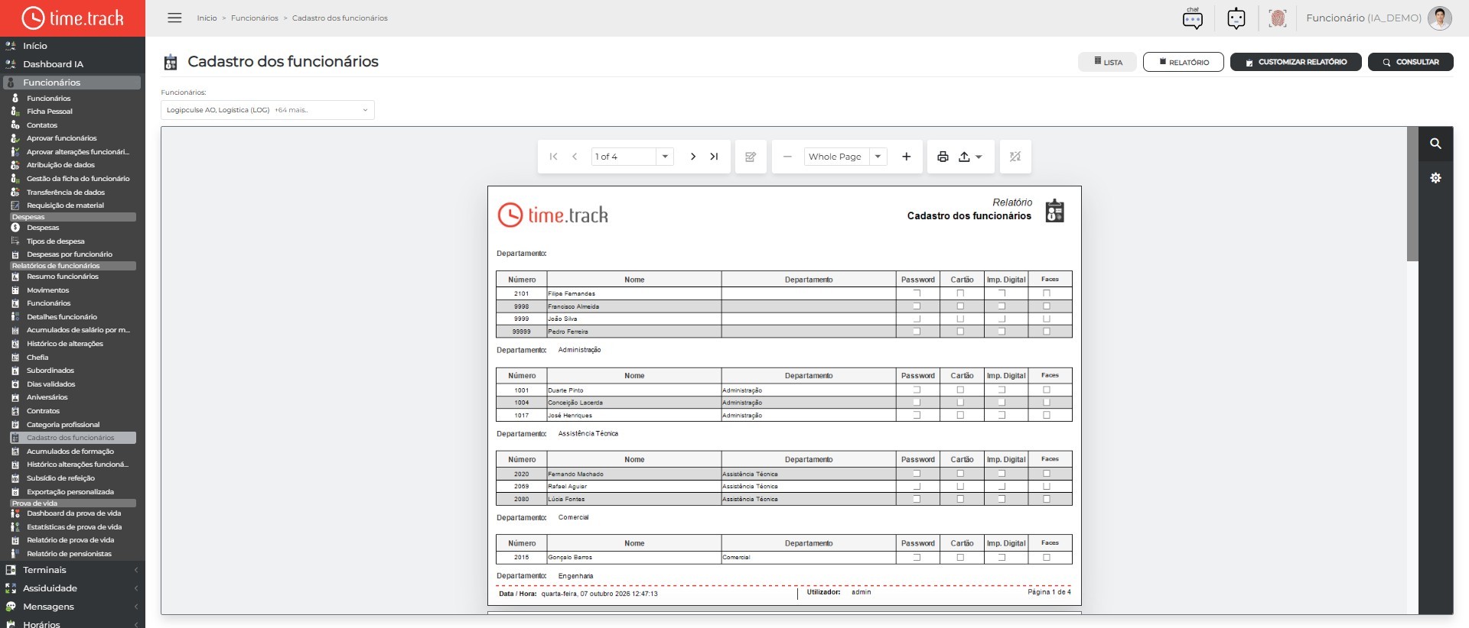Zoom in with the plus icon
This screenshot has height=628, width=1469.
point(906,157)
